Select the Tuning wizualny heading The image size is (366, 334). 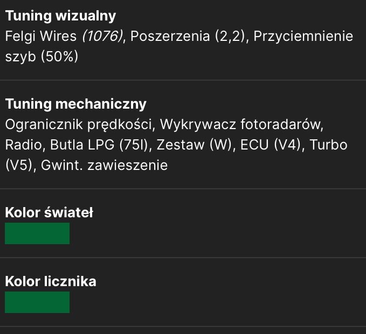pos(60,16)
